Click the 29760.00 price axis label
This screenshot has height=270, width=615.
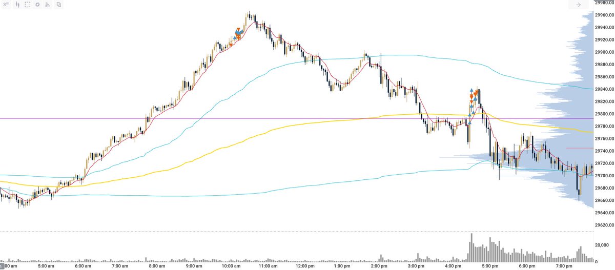(x=604, y=139)
